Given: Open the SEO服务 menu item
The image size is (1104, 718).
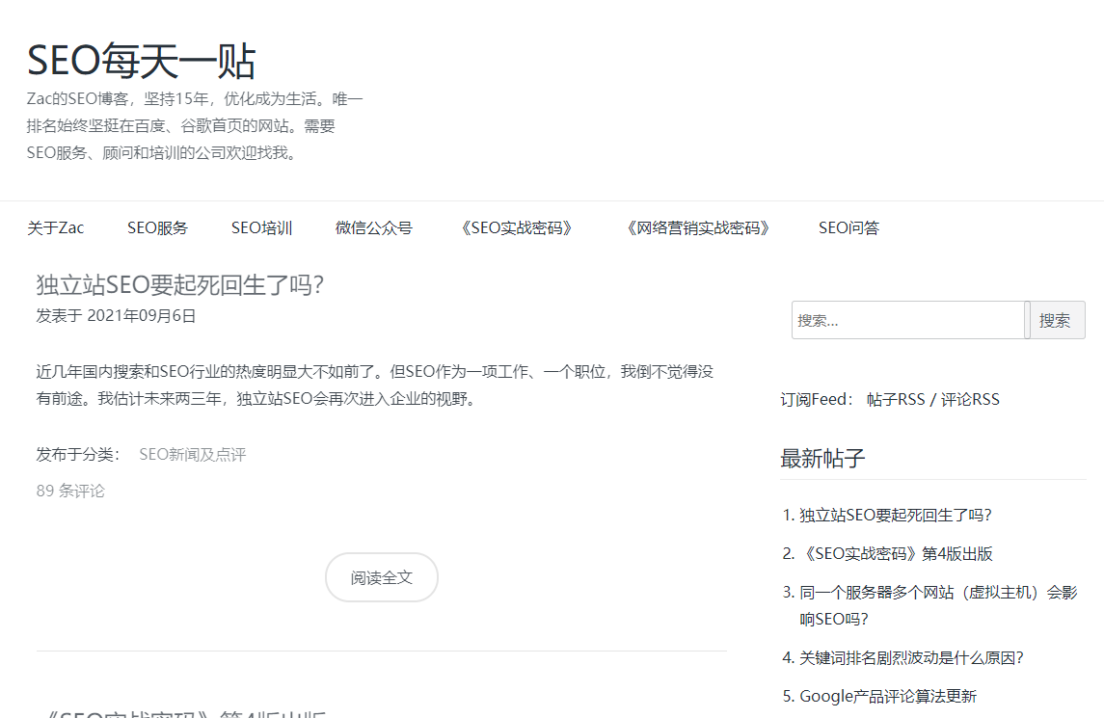Looking at the screenshot, I should click(157, 227).
